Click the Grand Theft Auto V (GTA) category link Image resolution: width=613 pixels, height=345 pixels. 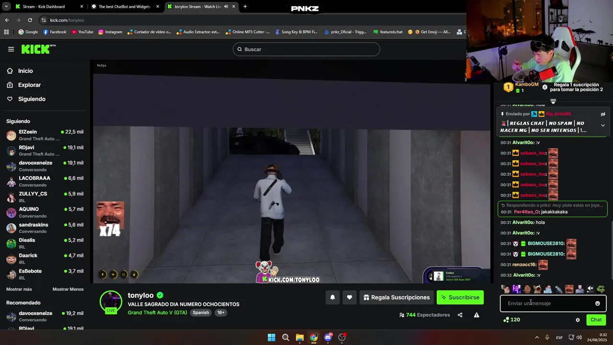click(158, 312)
